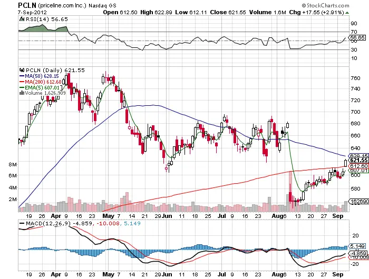Image resolution: width=369 pixels, height=279 pixels.
Task: Click the Open 612.50 value
Action: tap(120, 12)
